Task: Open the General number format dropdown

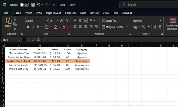Action: 160,20
